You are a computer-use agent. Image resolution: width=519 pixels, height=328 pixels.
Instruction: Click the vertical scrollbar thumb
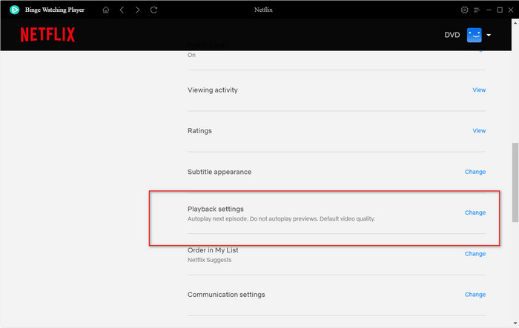tap(515, 183)
